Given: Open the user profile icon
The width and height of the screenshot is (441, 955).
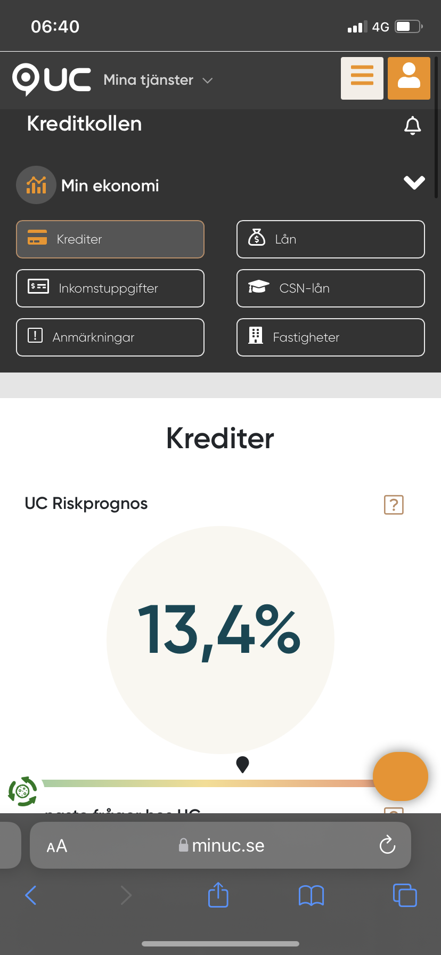Looking at the screenshot, I should (409, 78).
